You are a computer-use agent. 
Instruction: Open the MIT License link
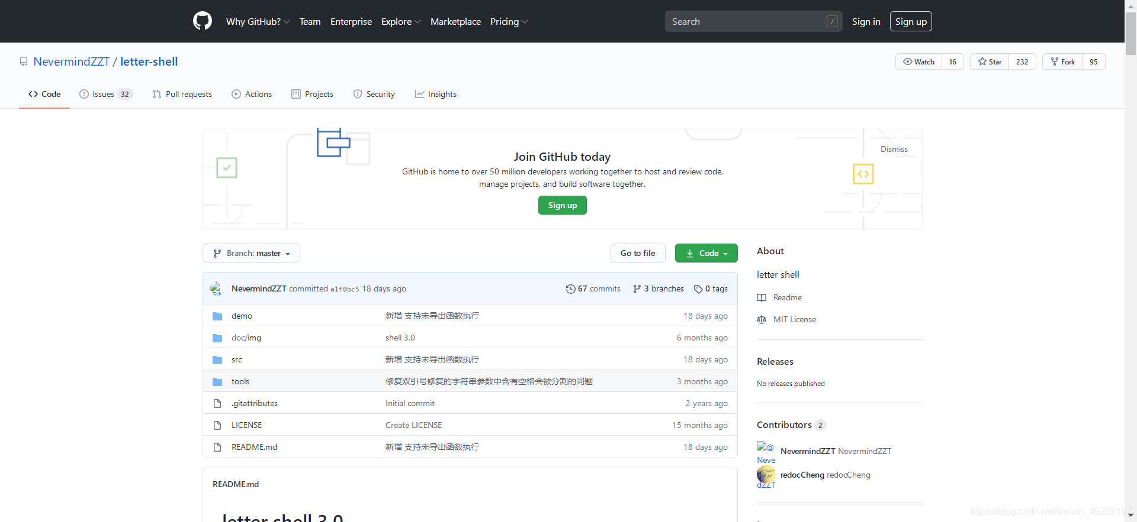[795, 320]
